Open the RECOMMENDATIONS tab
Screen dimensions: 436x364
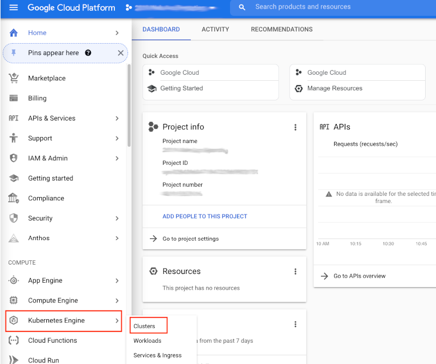282,29
